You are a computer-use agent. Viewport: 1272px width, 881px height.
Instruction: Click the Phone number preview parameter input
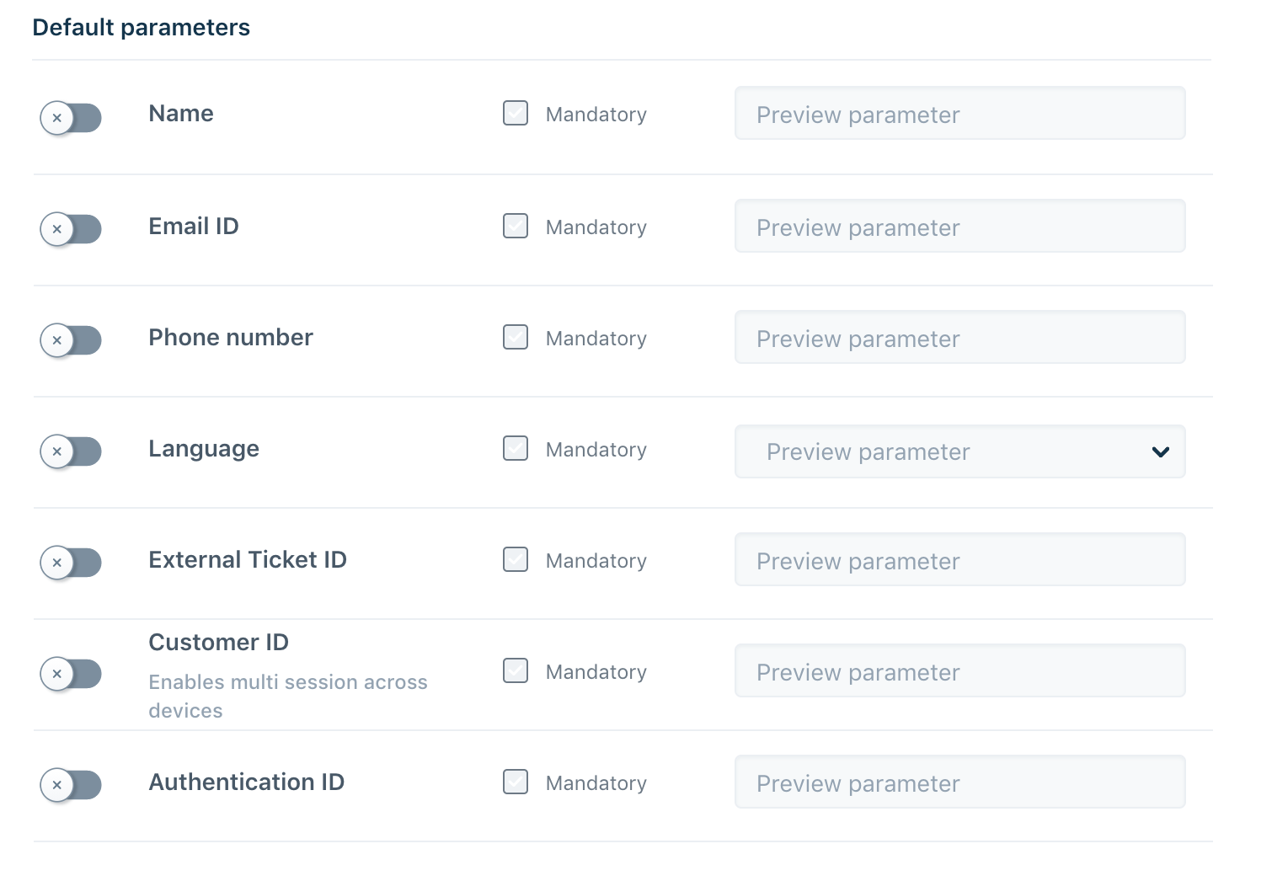(x=959, y=337)
